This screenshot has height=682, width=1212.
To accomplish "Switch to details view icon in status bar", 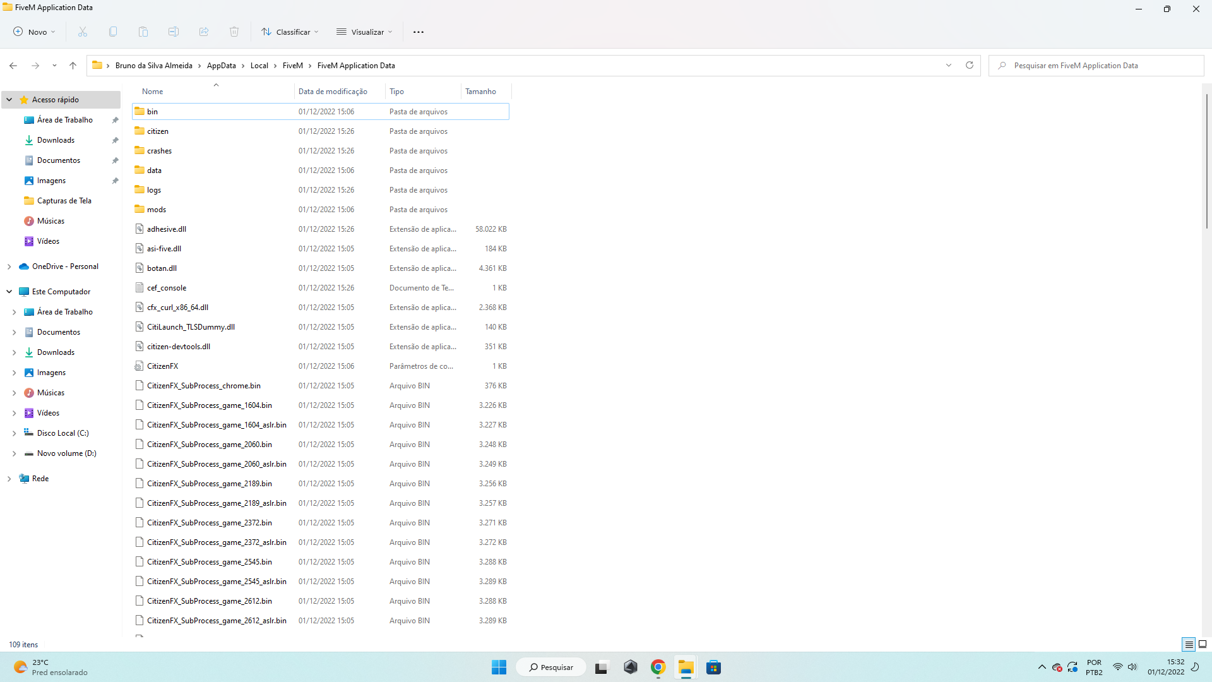I will tap(1189, 644).
